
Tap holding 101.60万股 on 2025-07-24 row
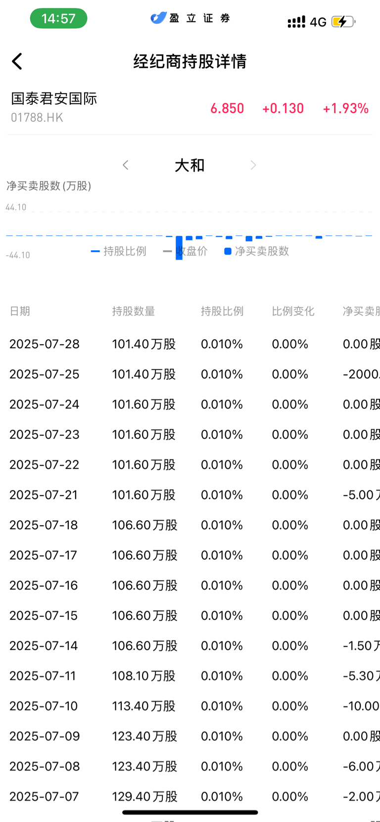click(x=144, y=405)
